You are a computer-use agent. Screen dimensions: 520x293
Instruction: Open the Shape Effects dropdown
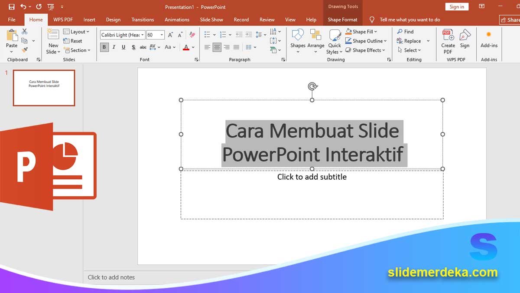pyautogui.click(x=366, y=50)
